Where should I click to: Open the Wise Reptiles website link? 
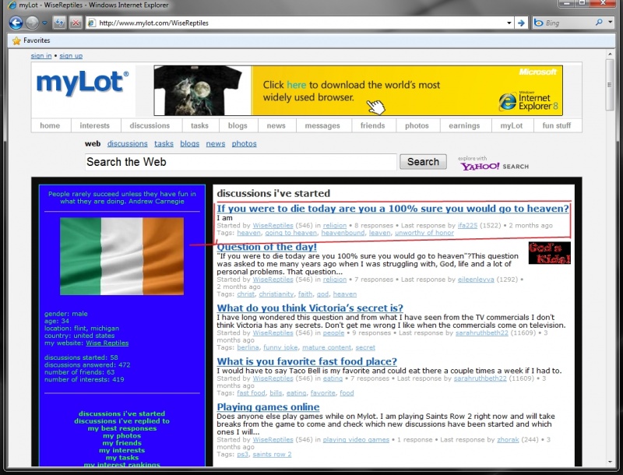pos(107,343)
